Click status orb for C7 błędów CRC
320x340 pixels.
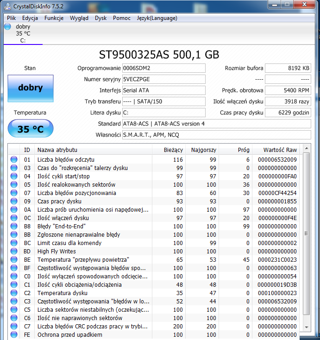coord(14,327)
